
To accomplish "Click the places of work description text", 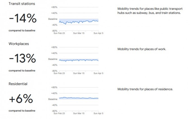I will [142, 49].
